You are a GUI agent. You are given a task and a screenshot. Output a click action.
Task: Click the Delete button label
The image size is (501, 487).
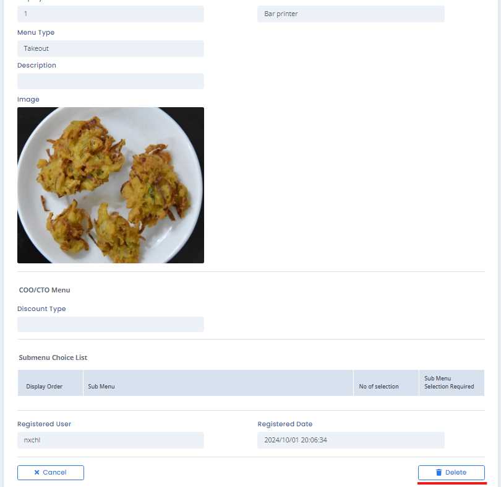click(456, 472)
